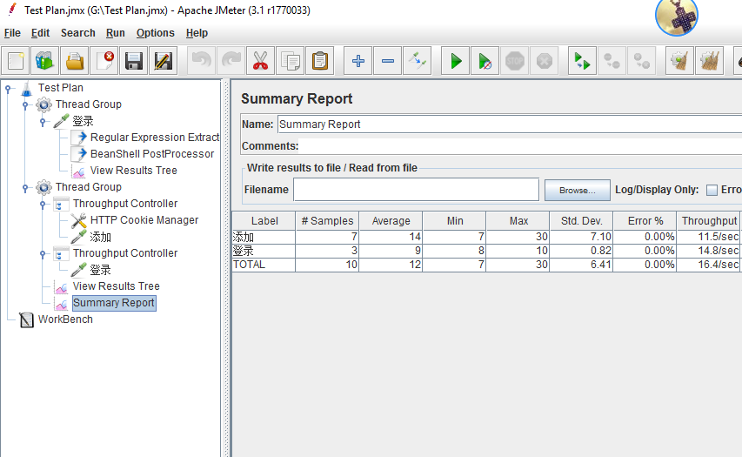The width and height of the screenshot is (742, 457).
Task: Click the Clear All brooms icon
Action: click(x=709, y=61)
